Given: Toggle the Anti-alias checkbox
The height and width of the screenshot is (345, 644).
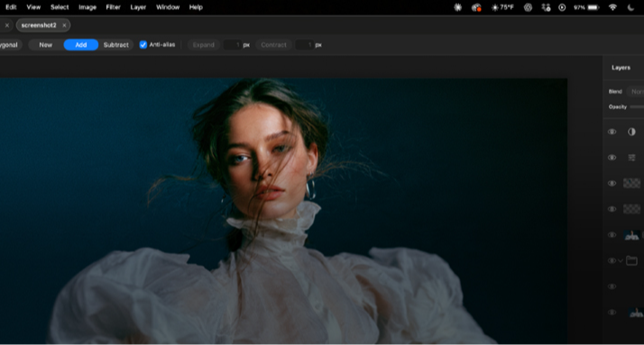Looking at the screenshot, I should 143,45.
